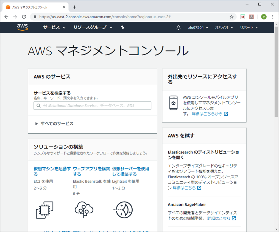The image size is (279, 232).
Task: Click browser forward arrow
Action: 15,17
